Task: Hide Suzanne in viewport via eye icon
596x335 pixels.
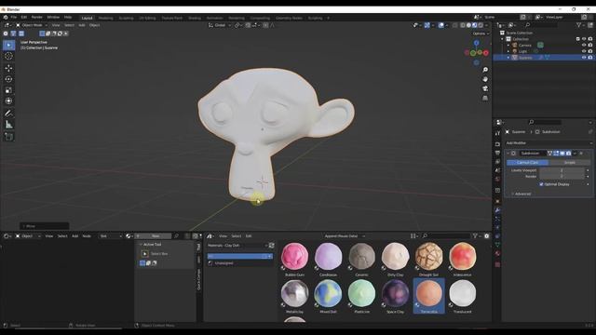Action: [x=584, y=58]
